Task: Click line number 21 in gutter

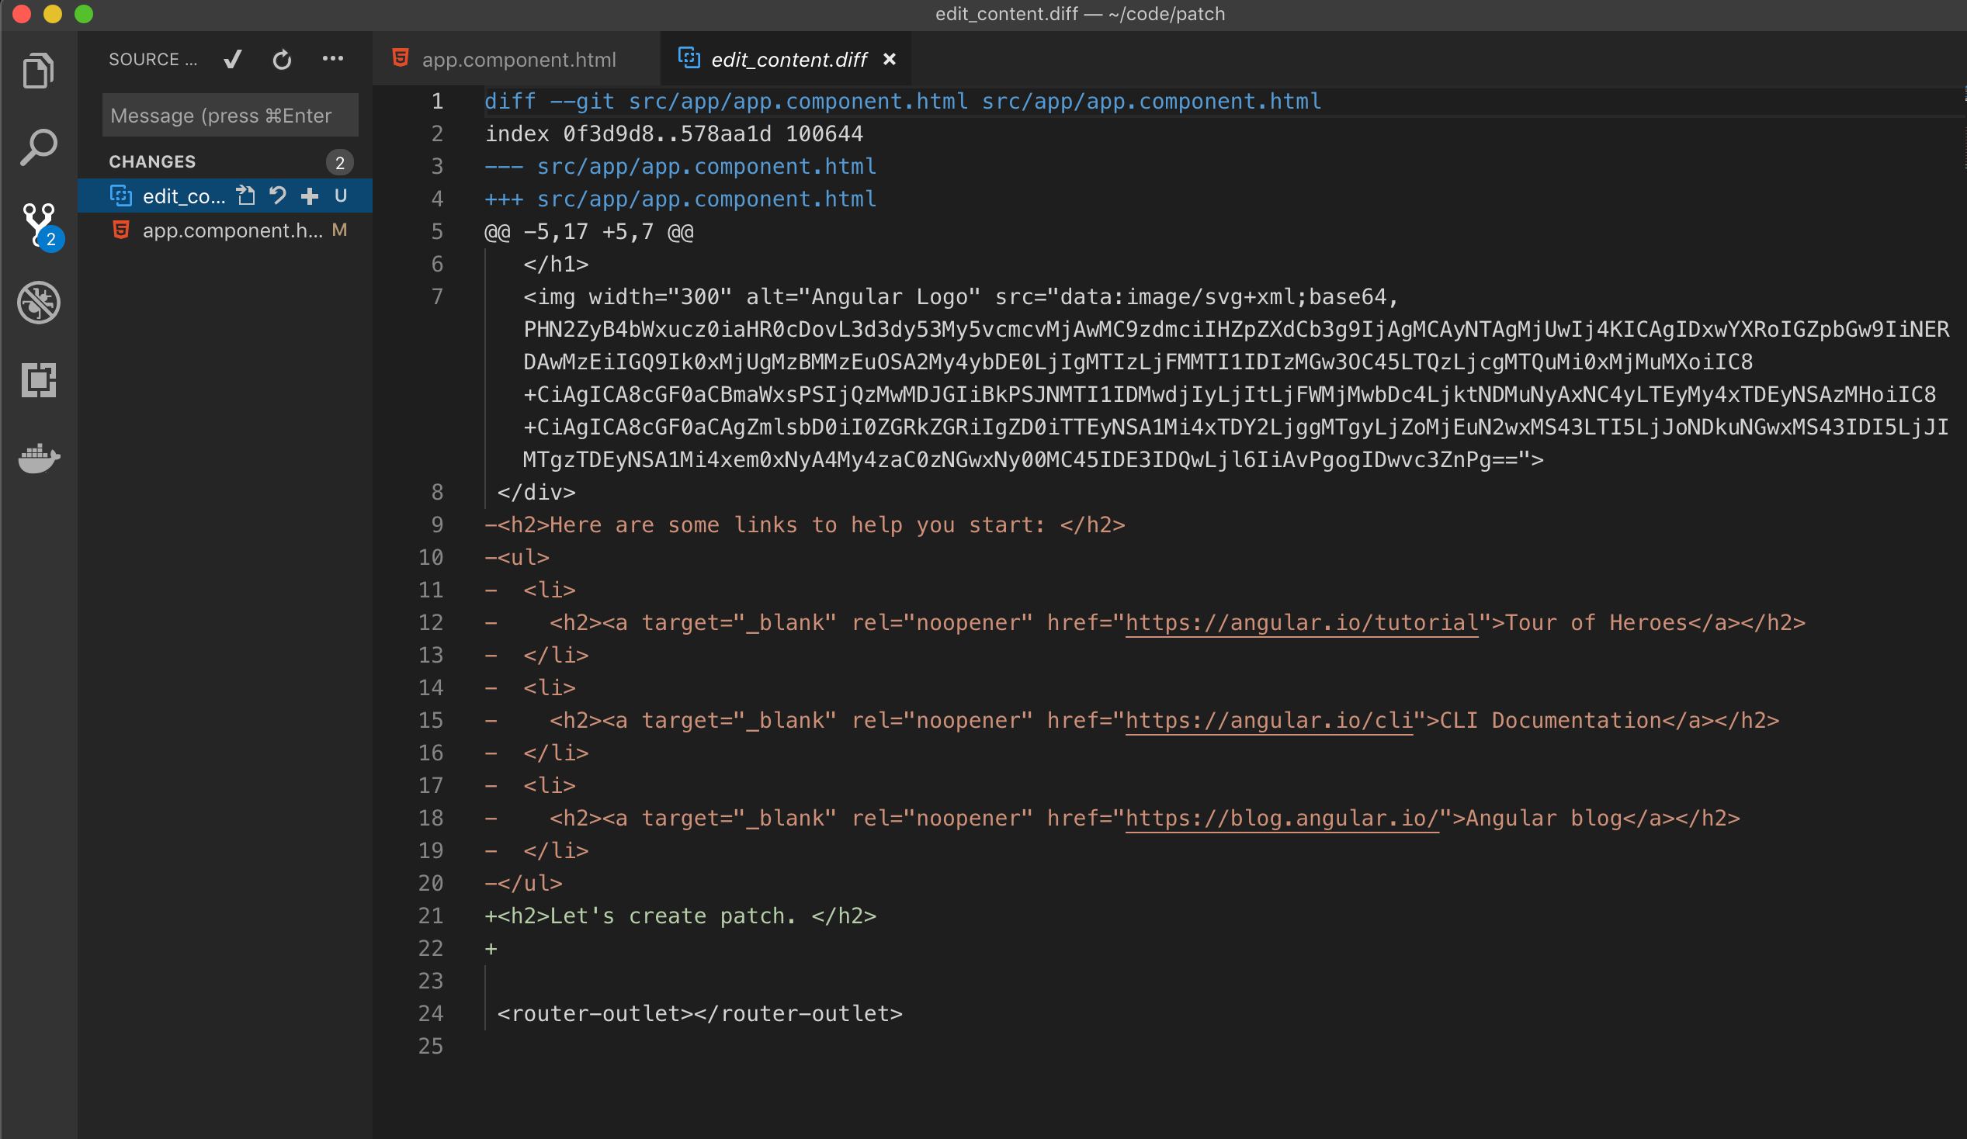Action: 431,915
